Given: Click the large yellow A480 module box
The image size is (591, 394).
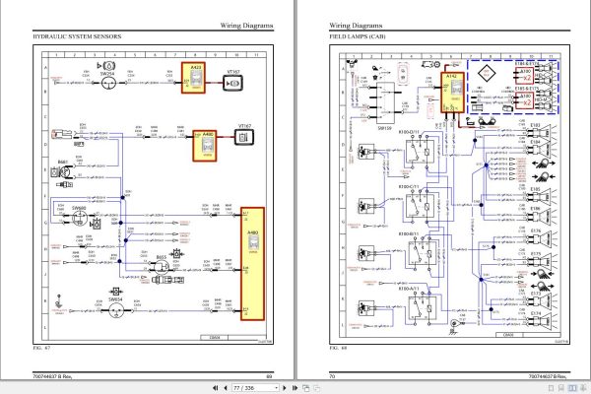Looking at the screenshot, I should coord(252,264).
